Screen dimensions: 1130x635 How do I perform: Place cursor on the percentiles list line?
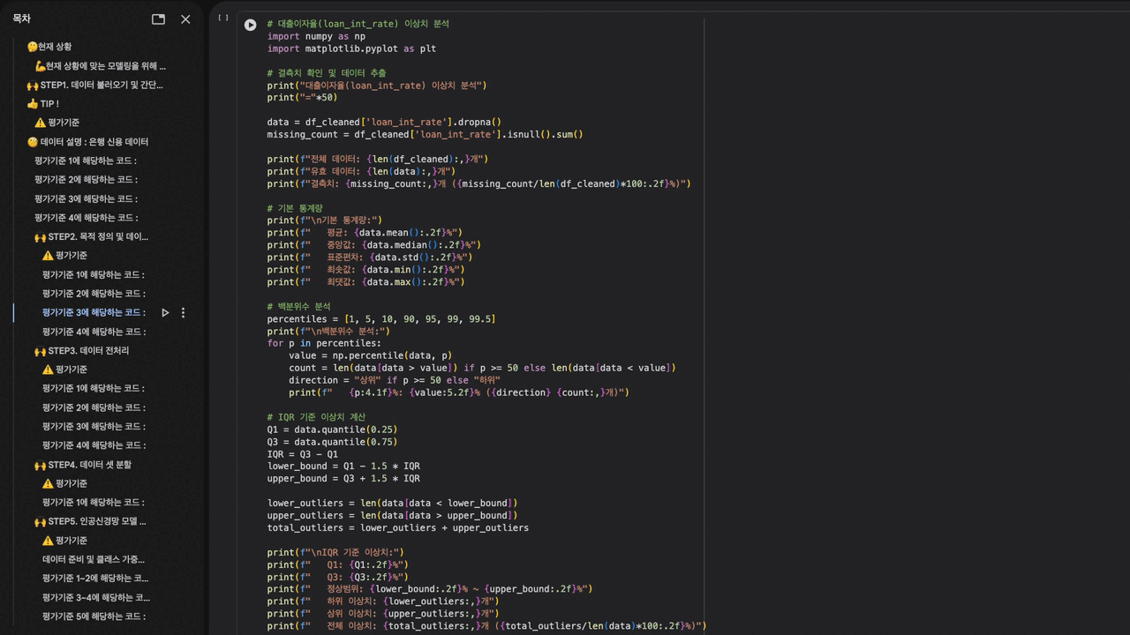tap(381, 319)
